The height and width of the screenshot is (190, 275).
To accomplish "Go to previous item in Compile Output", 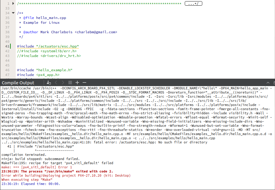I will [56, 83].
